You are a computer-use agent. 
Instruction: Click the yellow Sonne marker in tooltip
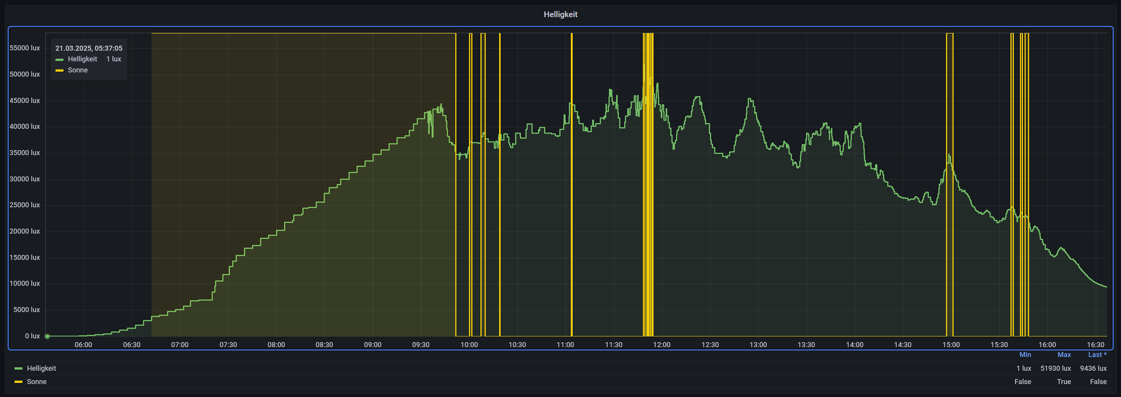coord(59,70)
